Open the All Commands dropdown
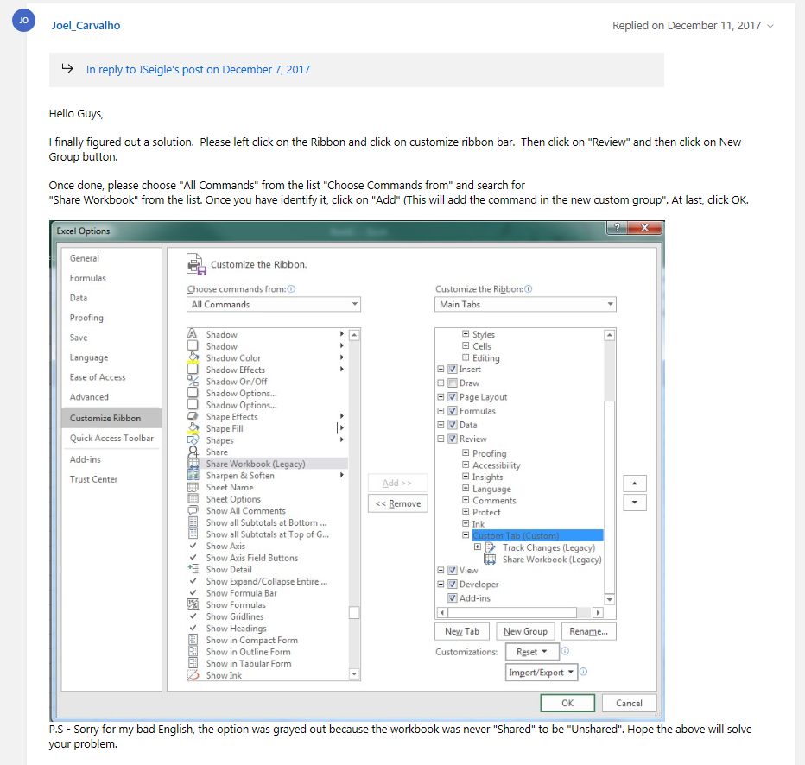 (274, 304)
